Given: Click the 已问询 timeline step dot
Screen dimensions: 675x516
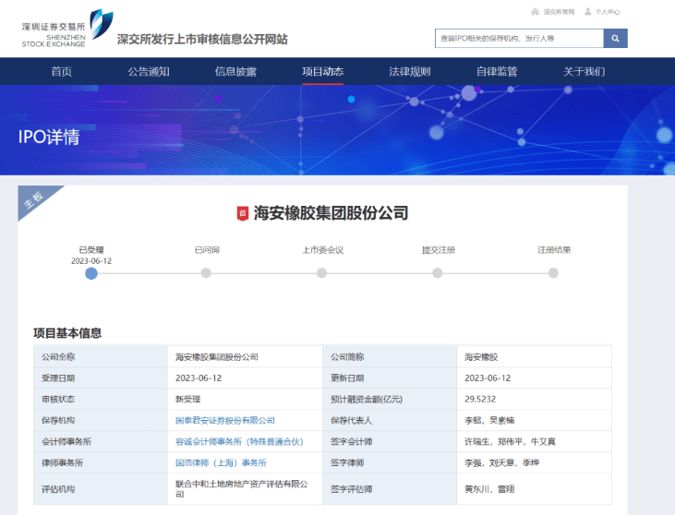Looking at the screenshot, I should 206,273.
